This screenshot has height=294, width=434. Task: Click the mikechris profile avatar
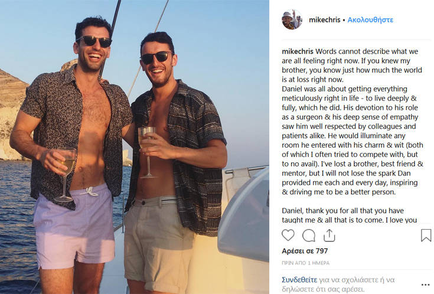click(x=292, y=19)
